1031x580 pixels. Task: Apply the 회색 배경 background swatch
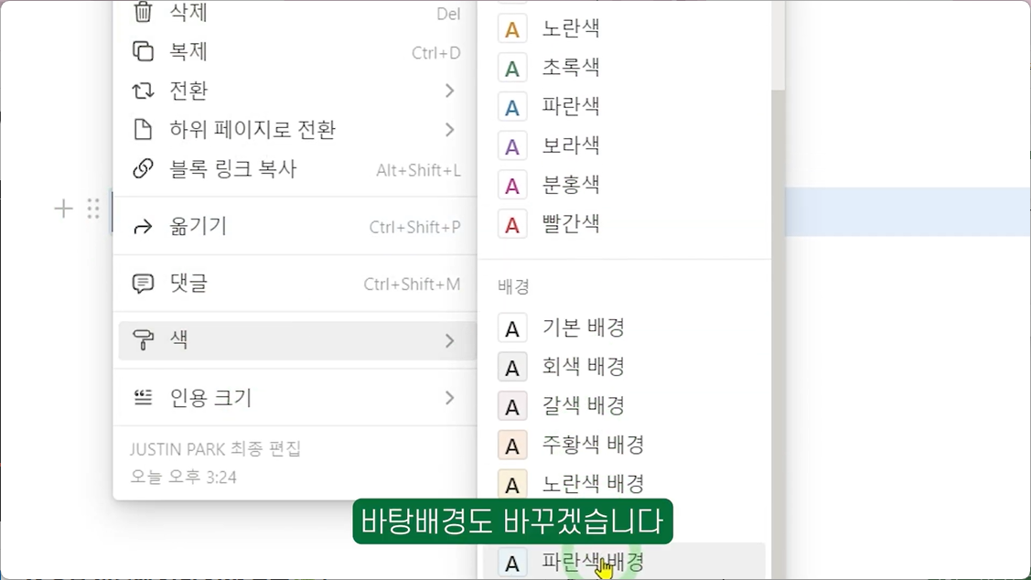tap(512, 367)
